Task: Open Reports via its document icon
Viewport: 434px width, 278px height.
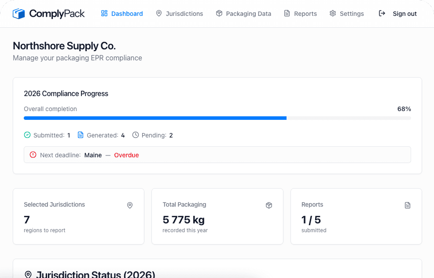Action: click(x=287, y=14)
